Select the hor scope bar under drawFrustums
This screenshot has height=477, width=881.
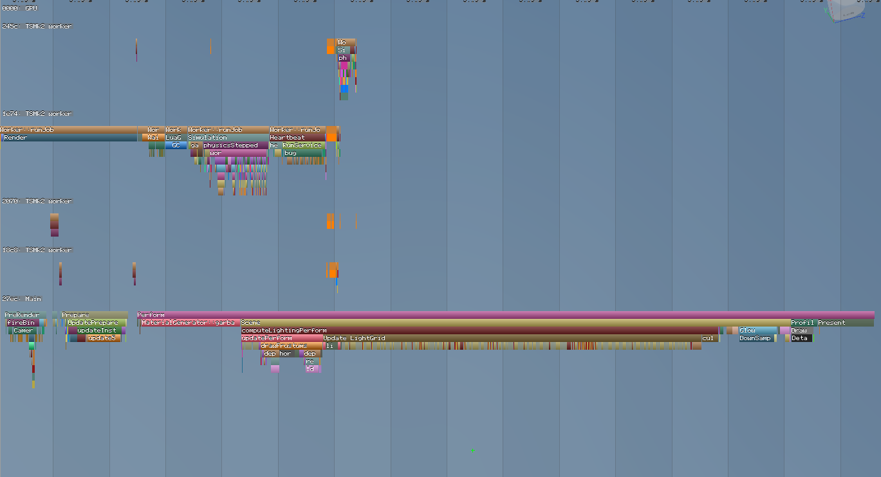[x=287, y=354]
